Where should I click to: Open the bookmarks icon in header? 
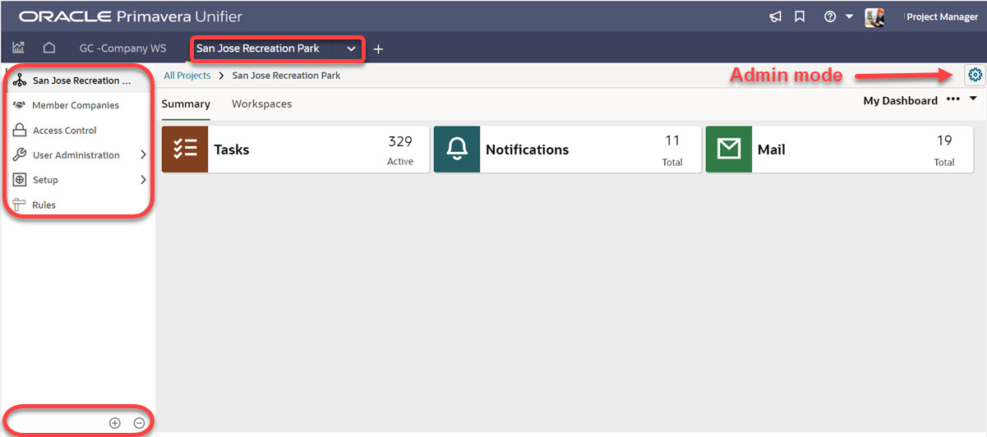tap(800, 16)
